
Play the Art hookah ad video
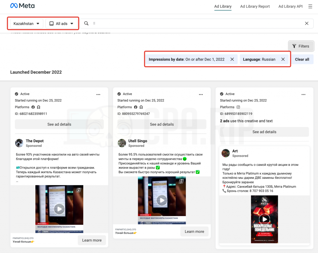[x=265, y=219]
